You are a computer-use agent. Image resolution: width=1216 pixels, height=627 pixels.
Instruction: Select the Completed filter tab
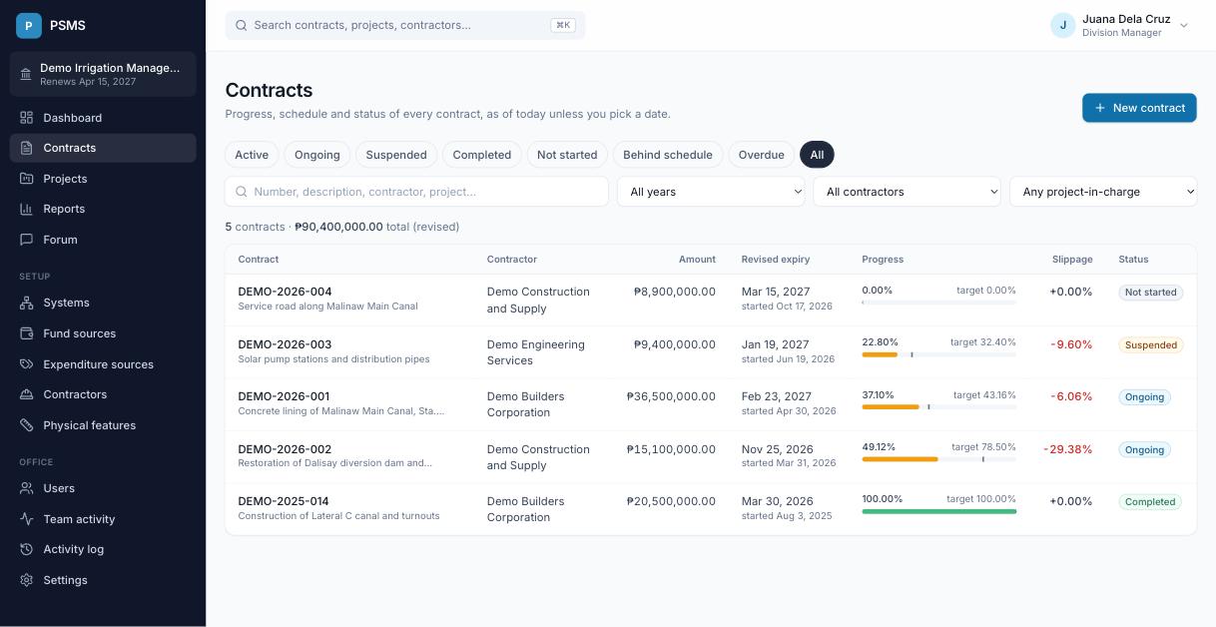click(482, 155)
